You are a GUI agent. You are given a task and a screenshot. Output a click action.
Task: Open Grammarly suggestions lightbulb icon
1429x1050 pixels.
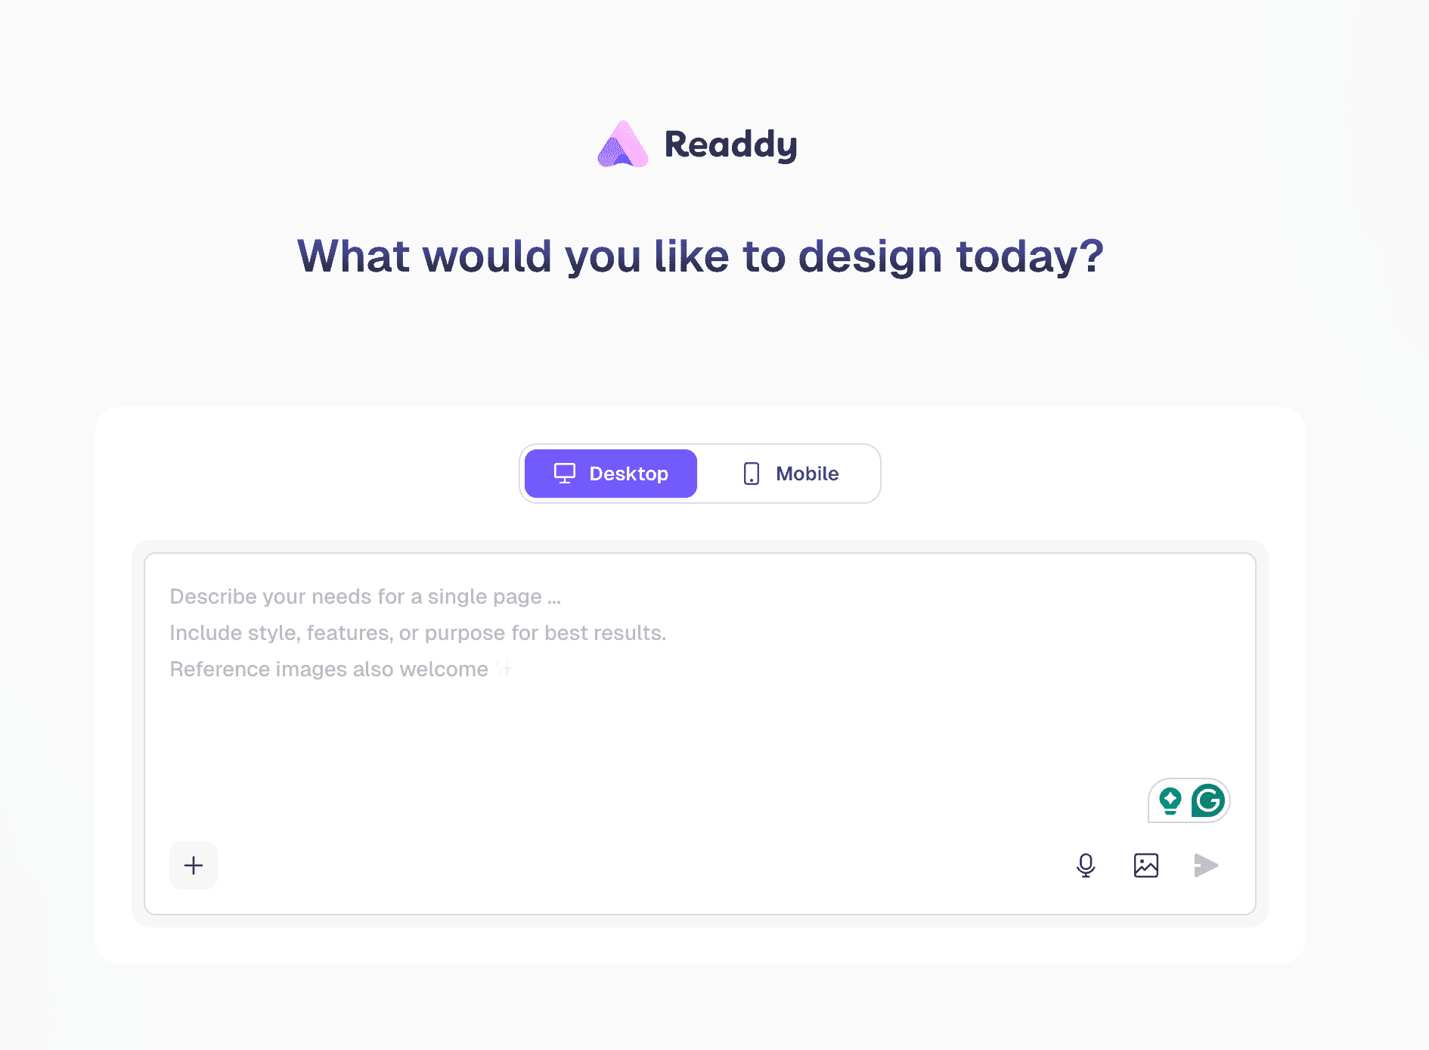[x=1170, y=800]
